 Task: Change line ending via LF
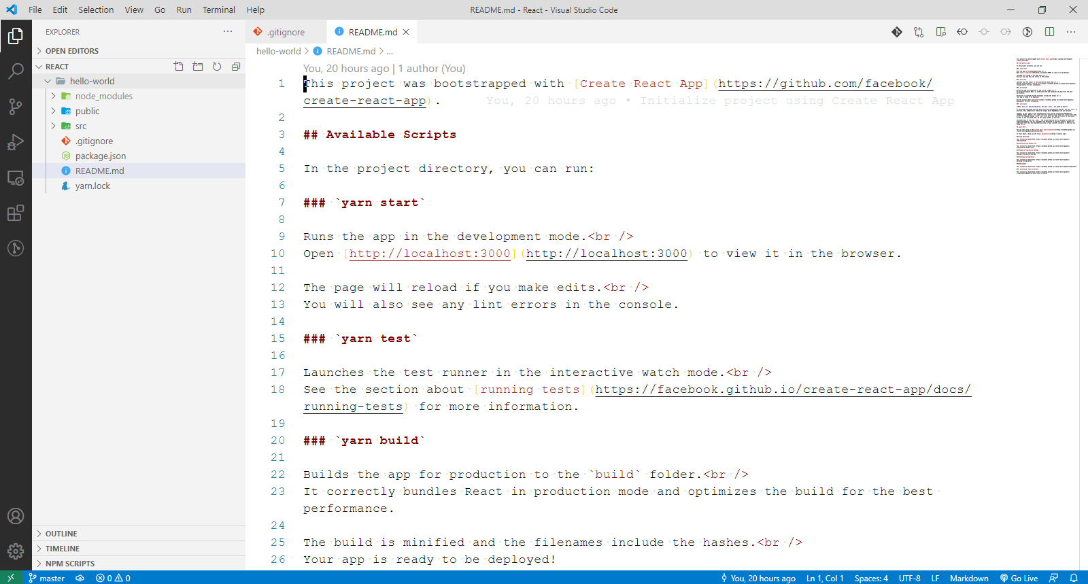click(935, 578)
